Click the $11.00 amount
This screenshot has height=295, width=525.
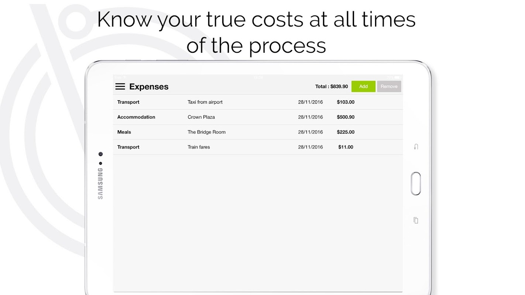click(346, 147)
